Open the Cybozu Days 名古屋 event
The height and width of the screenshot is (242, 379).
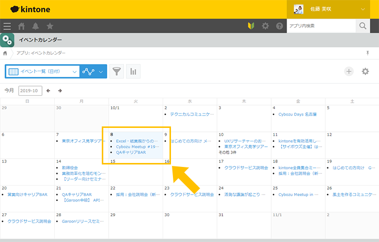pos(297,114)
